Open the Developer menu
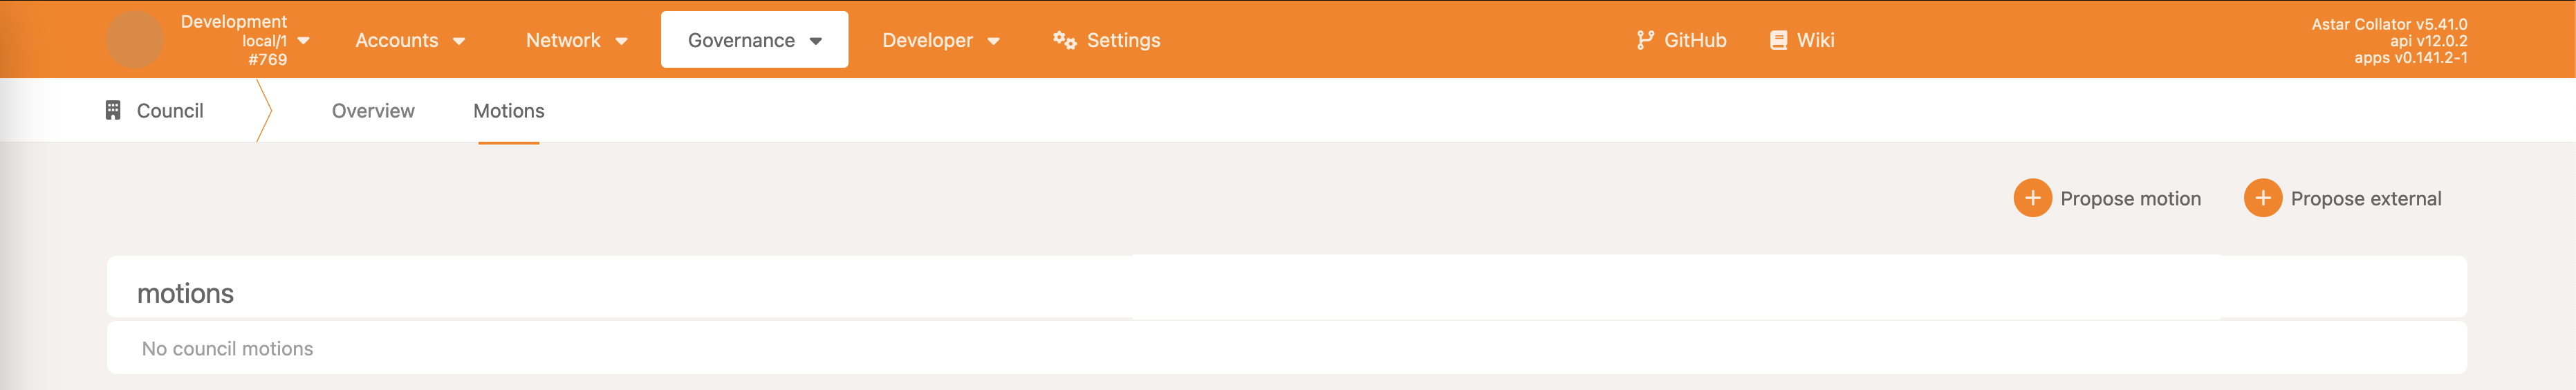Viewport: 2576px width, 390px height. tap(927, 40)
